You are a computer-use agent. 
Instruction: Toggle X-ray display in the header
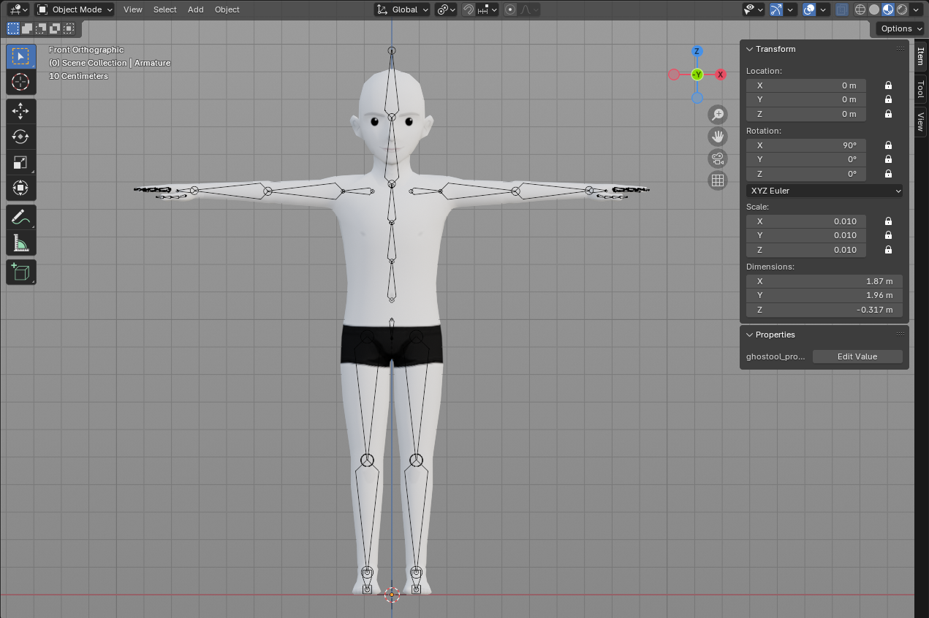coord(842,9)
